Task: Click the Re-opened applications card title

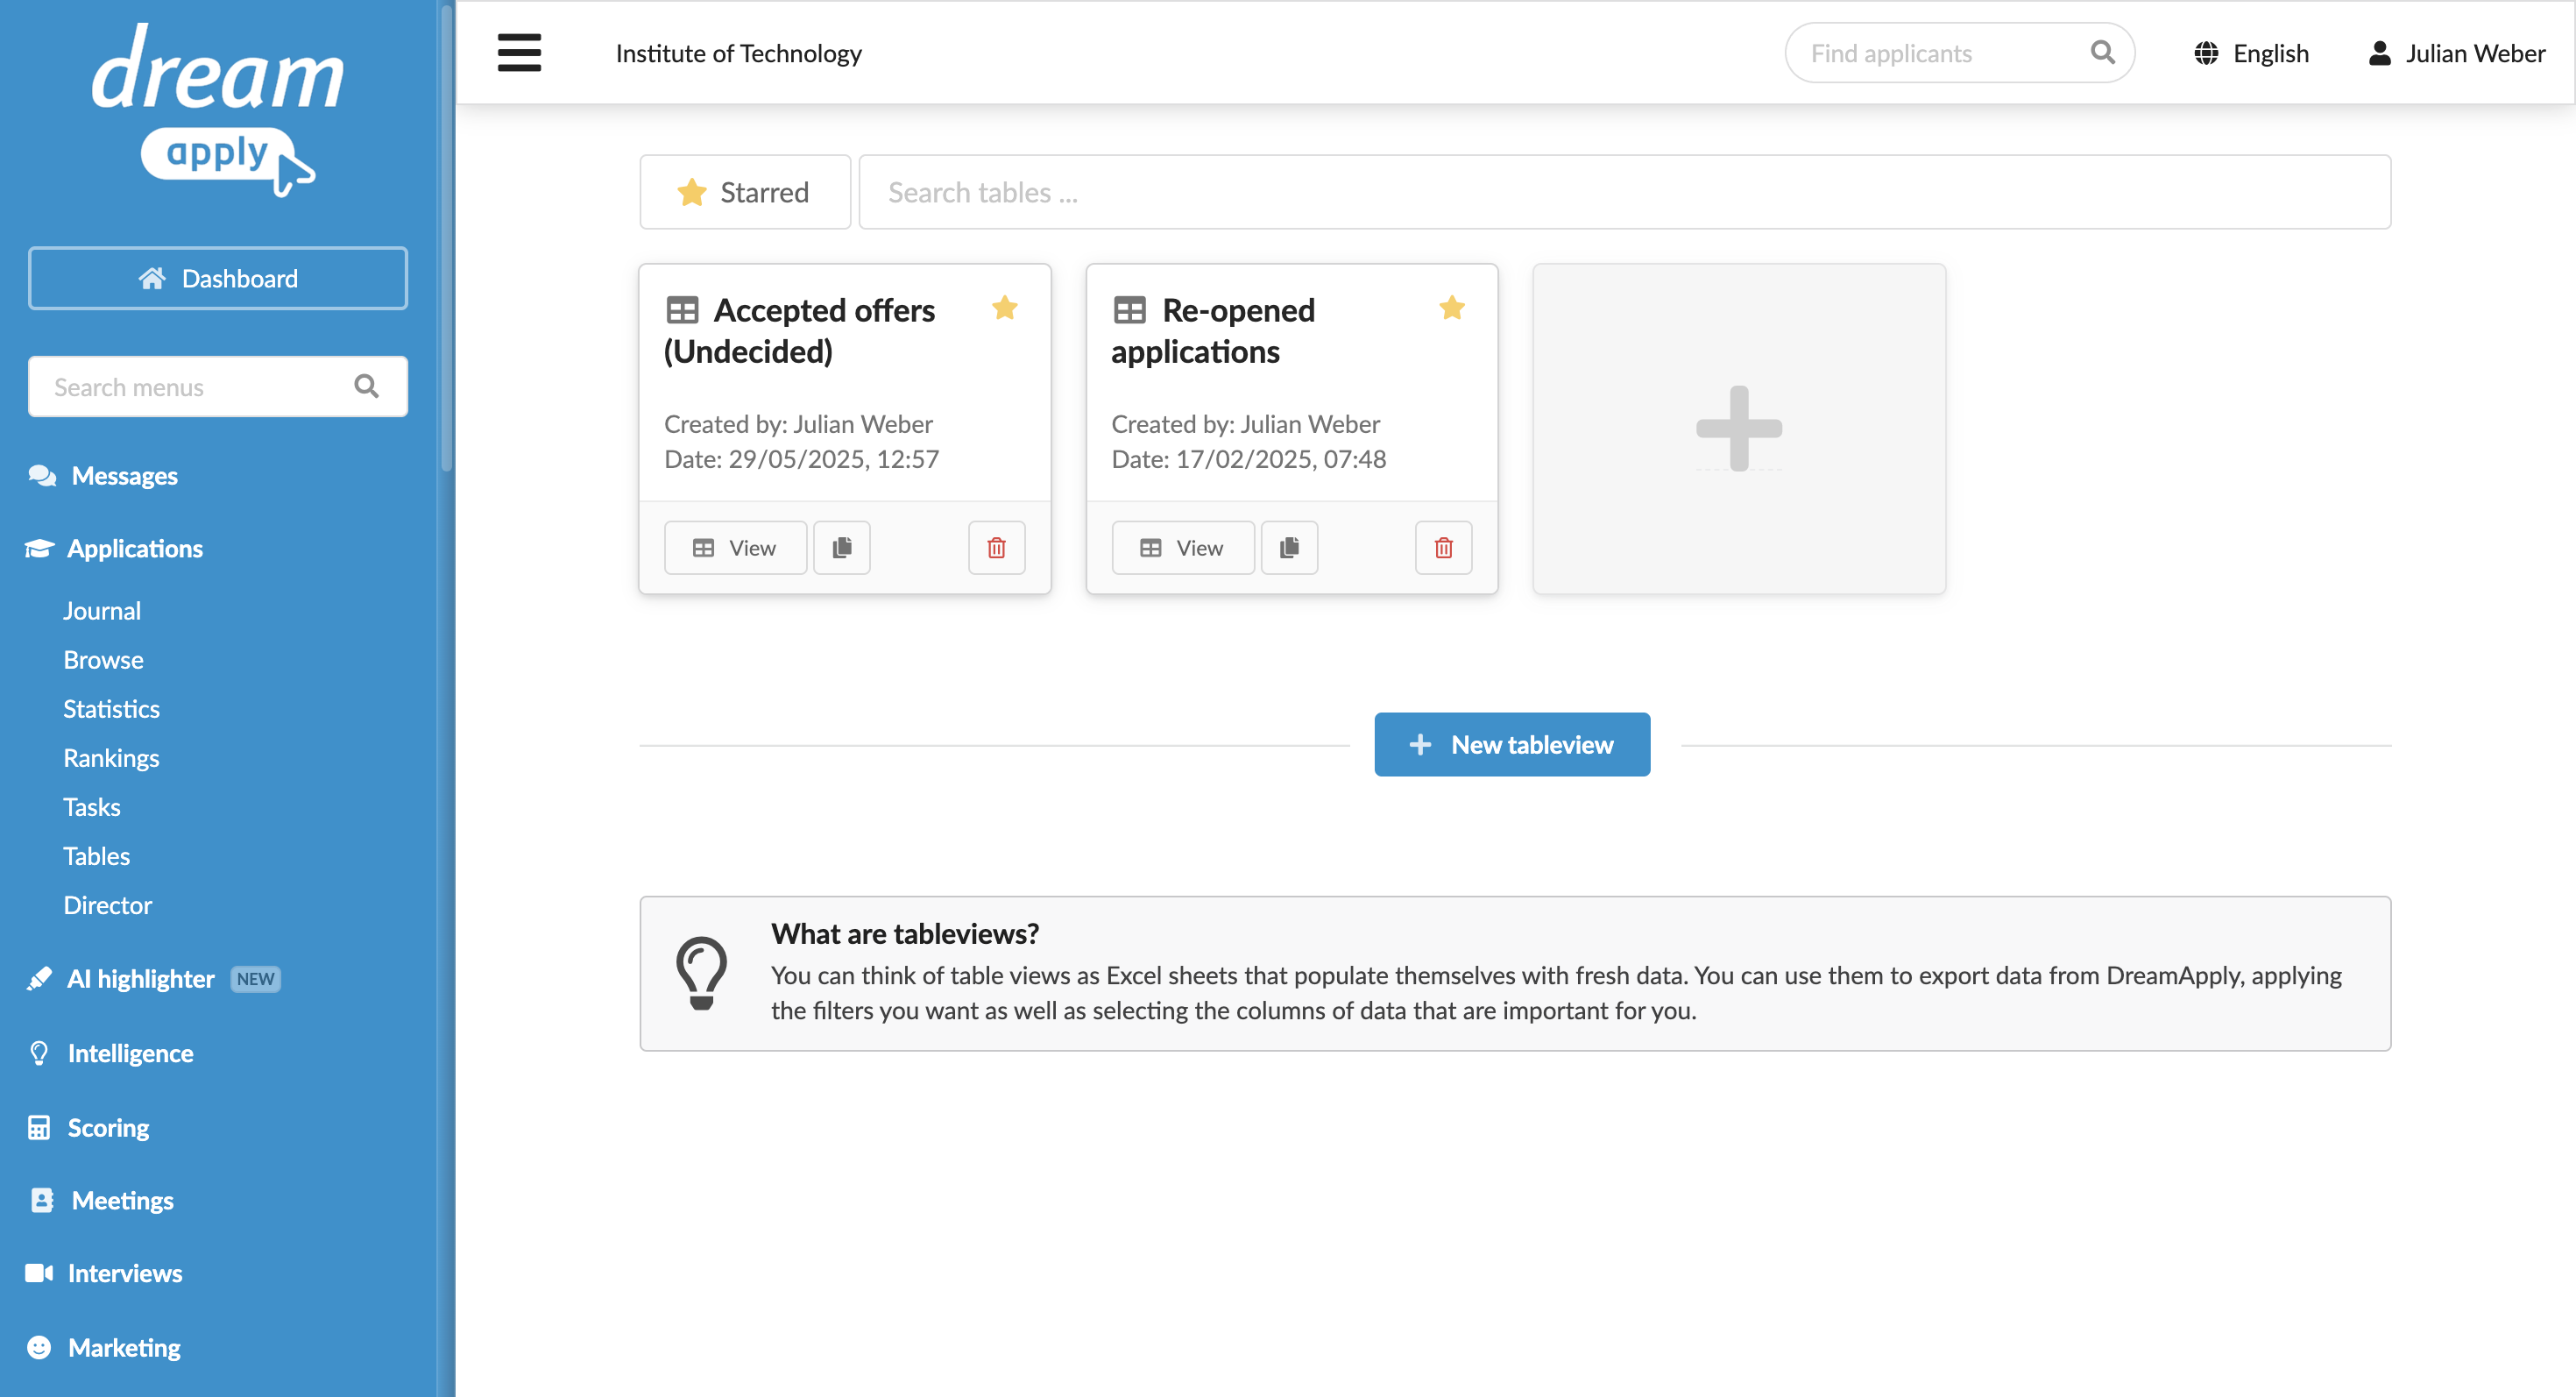Action: pos(1213,331)
